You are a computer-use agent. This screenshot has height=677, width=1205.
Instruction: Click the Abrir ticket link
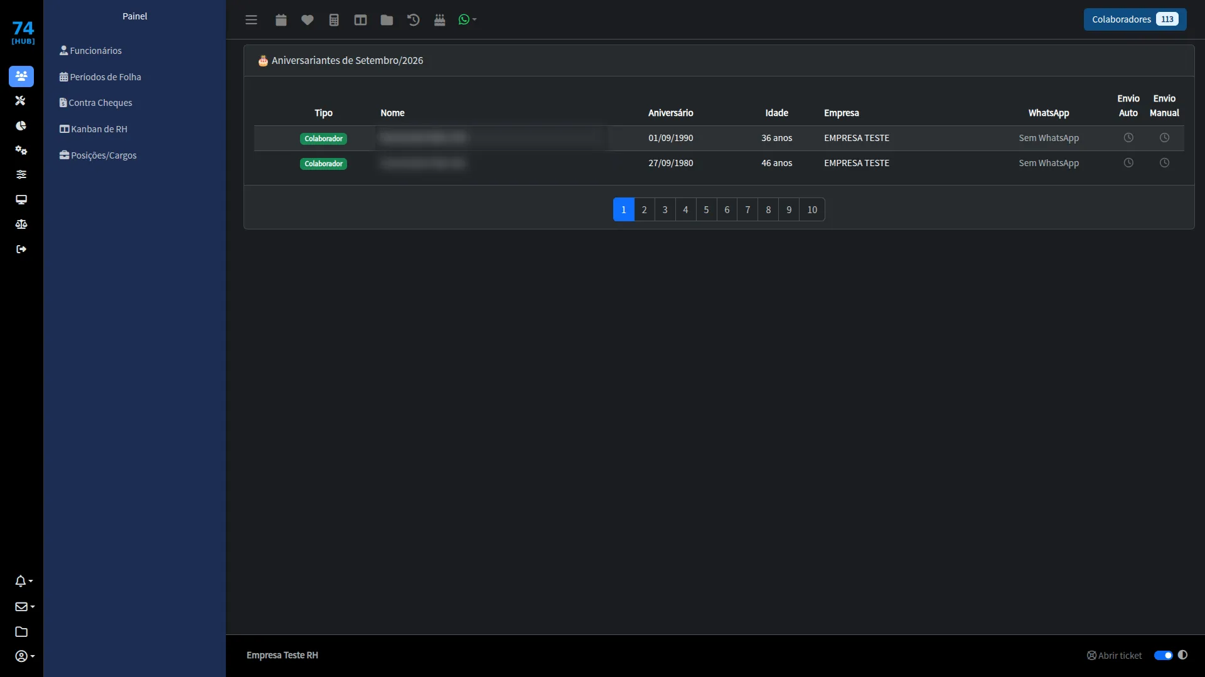(x=1115, y=656)
